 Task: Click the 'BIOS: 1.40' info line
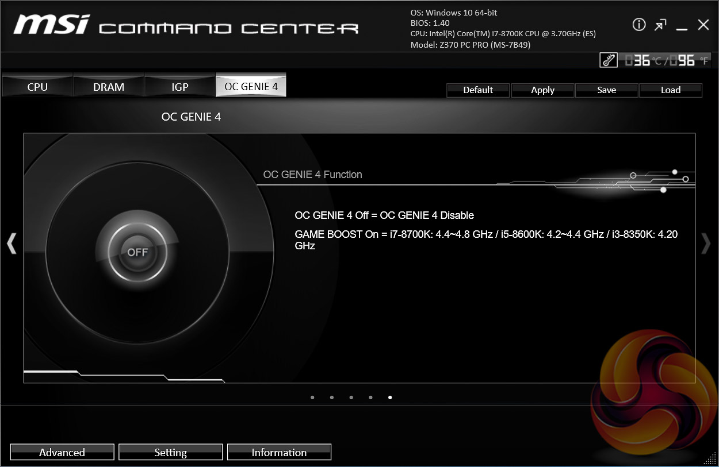pos(430,23)
